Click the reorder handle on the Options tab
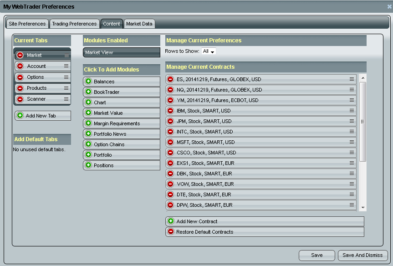The height and width of the screenshot is (266, 393). click(x=66, y=77)
